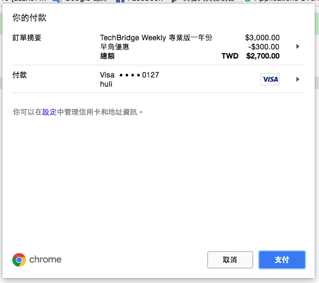Click the cardholder name huli
Viewport: 319px width, 283px height.
coord(106,84)
